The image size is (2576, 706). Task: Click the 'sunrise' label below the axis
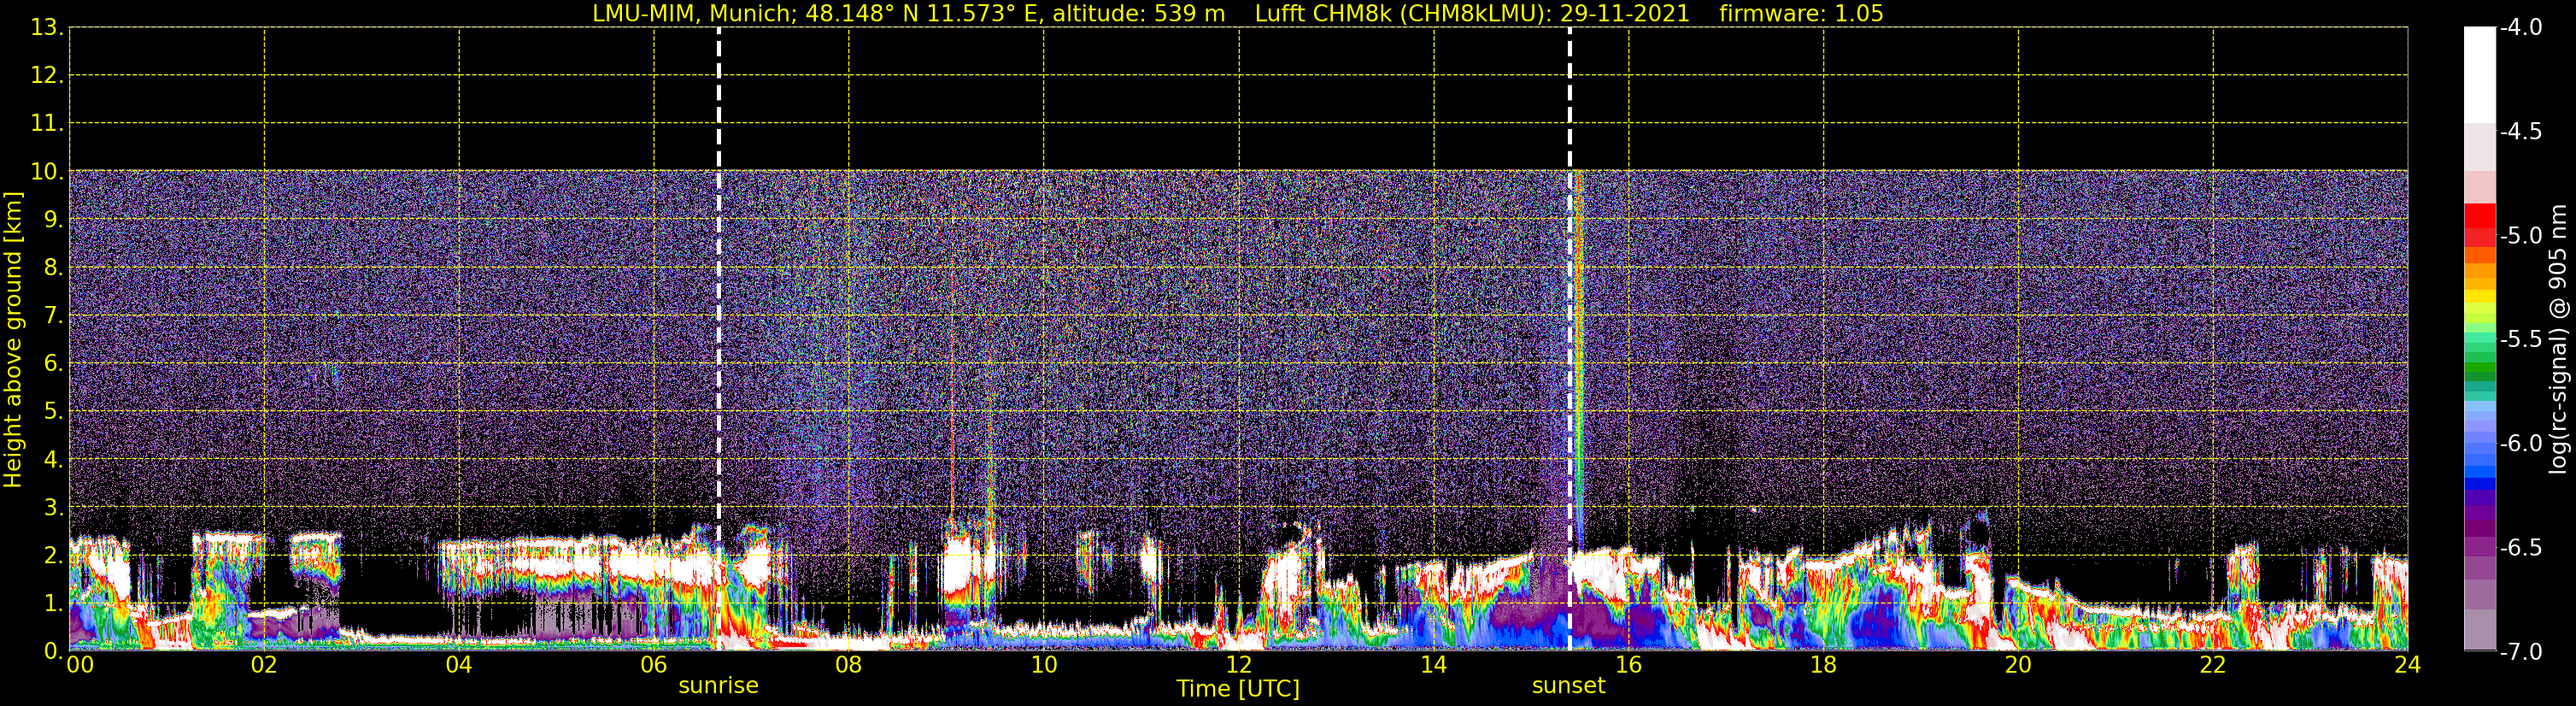point(718,686)
